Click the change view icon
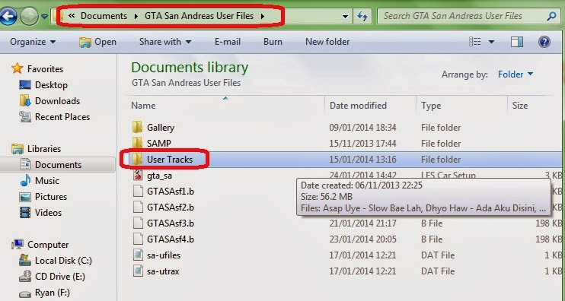Image resolution: width=565 pixels, height=301 pixels. [475, 42]
